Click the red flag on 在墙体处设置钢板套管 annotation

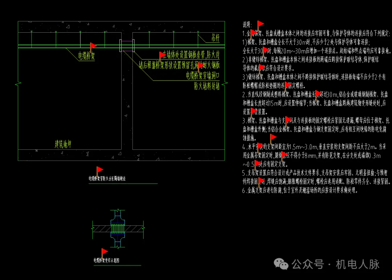pos(162,55)
